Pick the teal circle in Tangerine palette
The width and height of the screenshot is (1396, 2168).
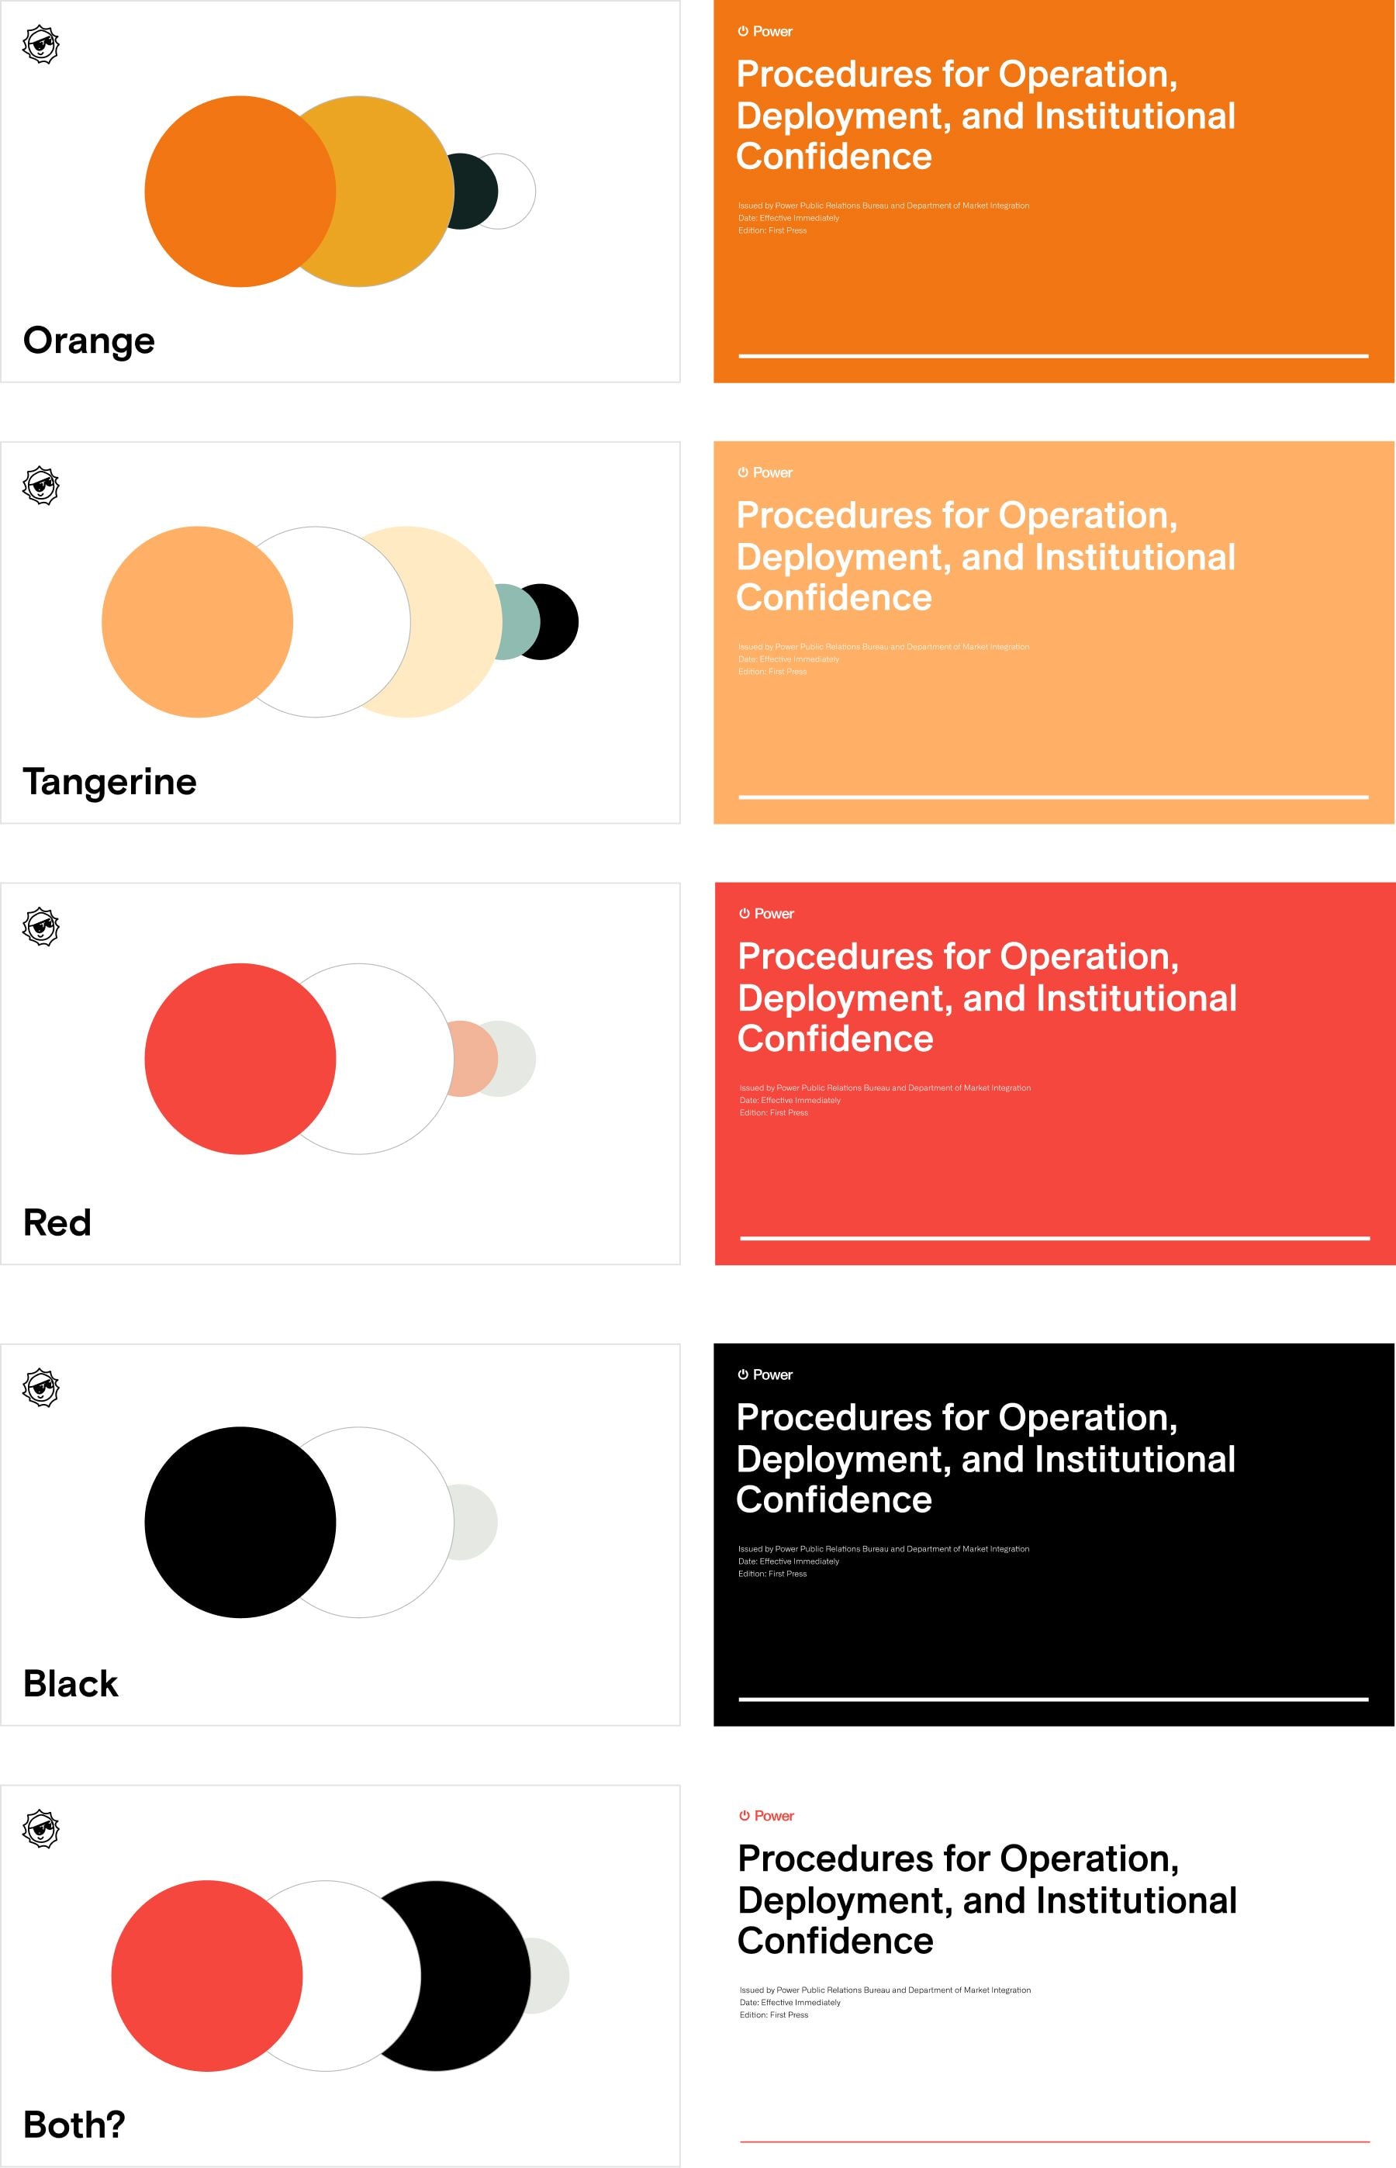point(517,622)
